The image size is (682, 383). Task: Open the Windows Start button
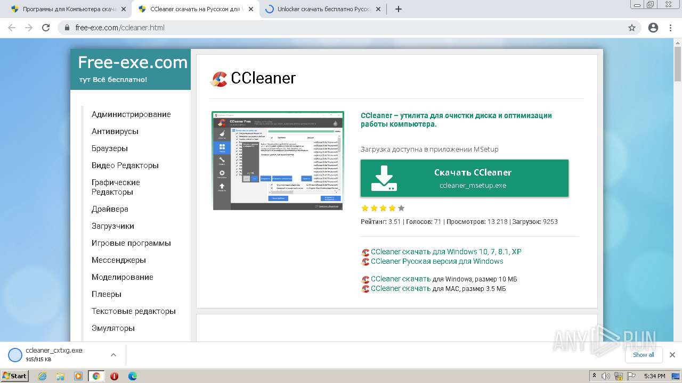pyautogui.click(x=14, y=376)
